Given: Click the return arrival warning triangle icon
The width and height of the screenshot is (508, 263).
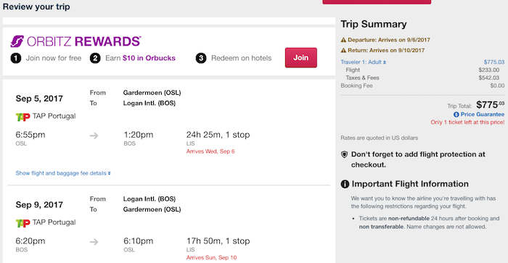Looking at the screenshot, I should tap(343, 51).
